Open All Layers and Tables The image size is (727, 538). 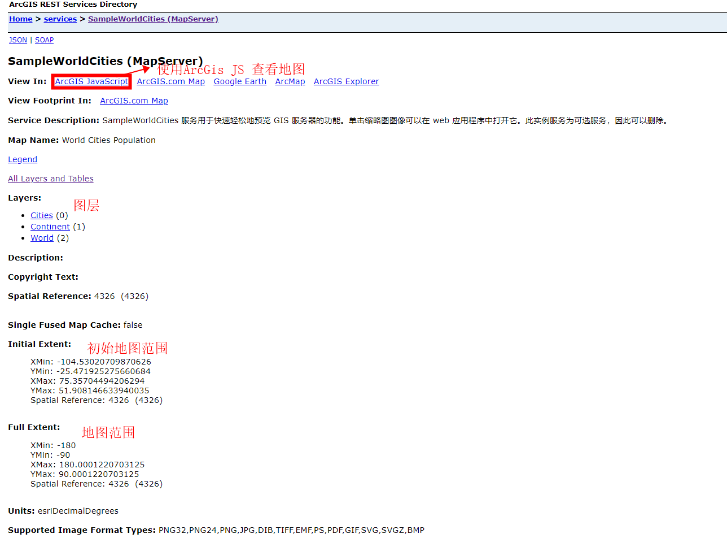pos(51,179)
